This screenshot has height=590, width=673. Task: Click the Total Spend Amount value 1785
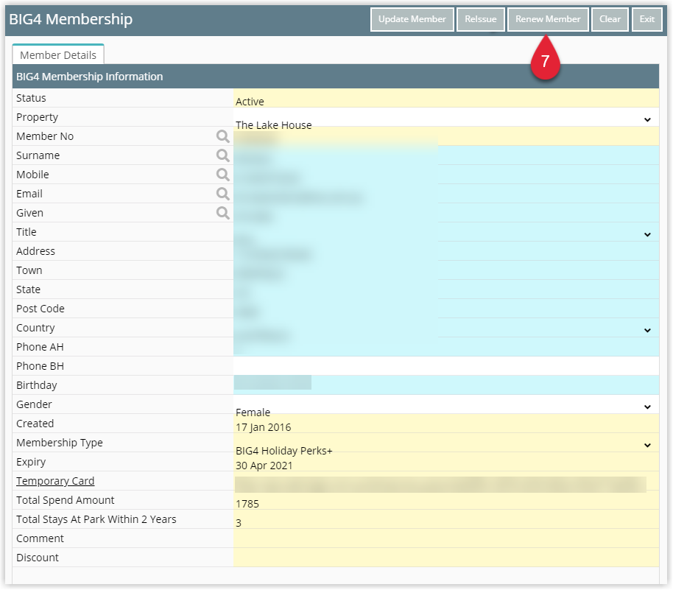click(247, 504)
